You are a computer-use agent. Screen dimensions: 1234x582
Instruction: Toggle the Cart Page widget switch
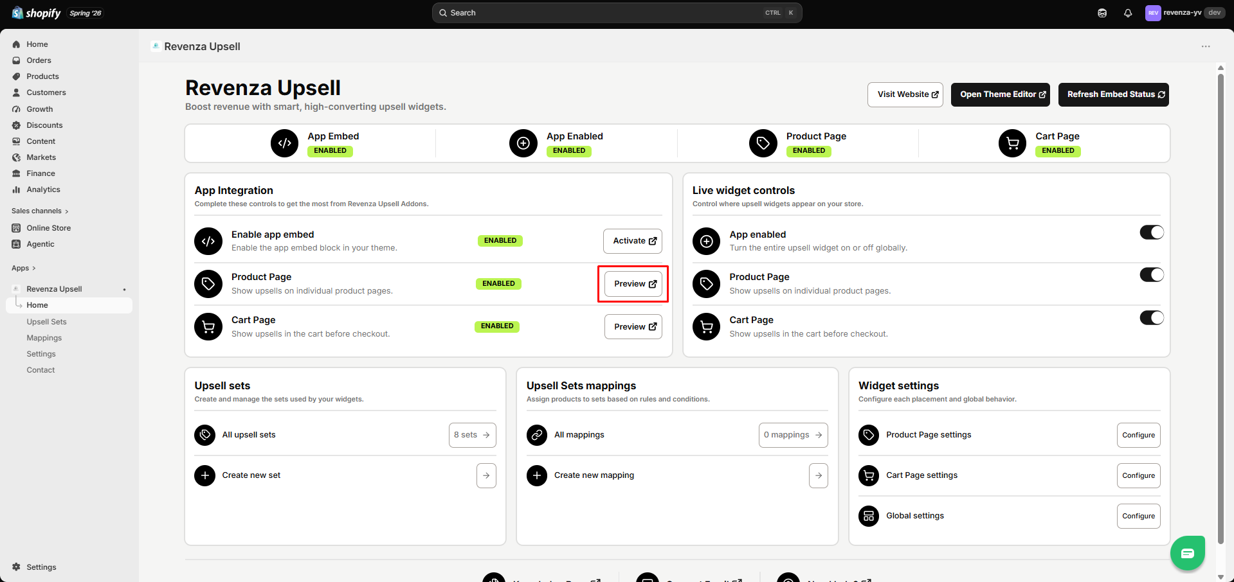(x=1152, y=318)
